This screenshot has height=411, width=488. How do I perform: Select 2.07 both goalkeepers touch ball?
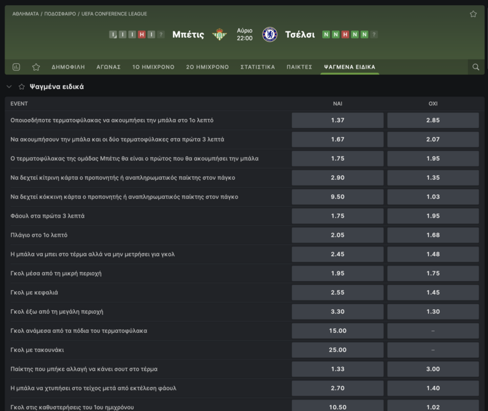[433, 140]
